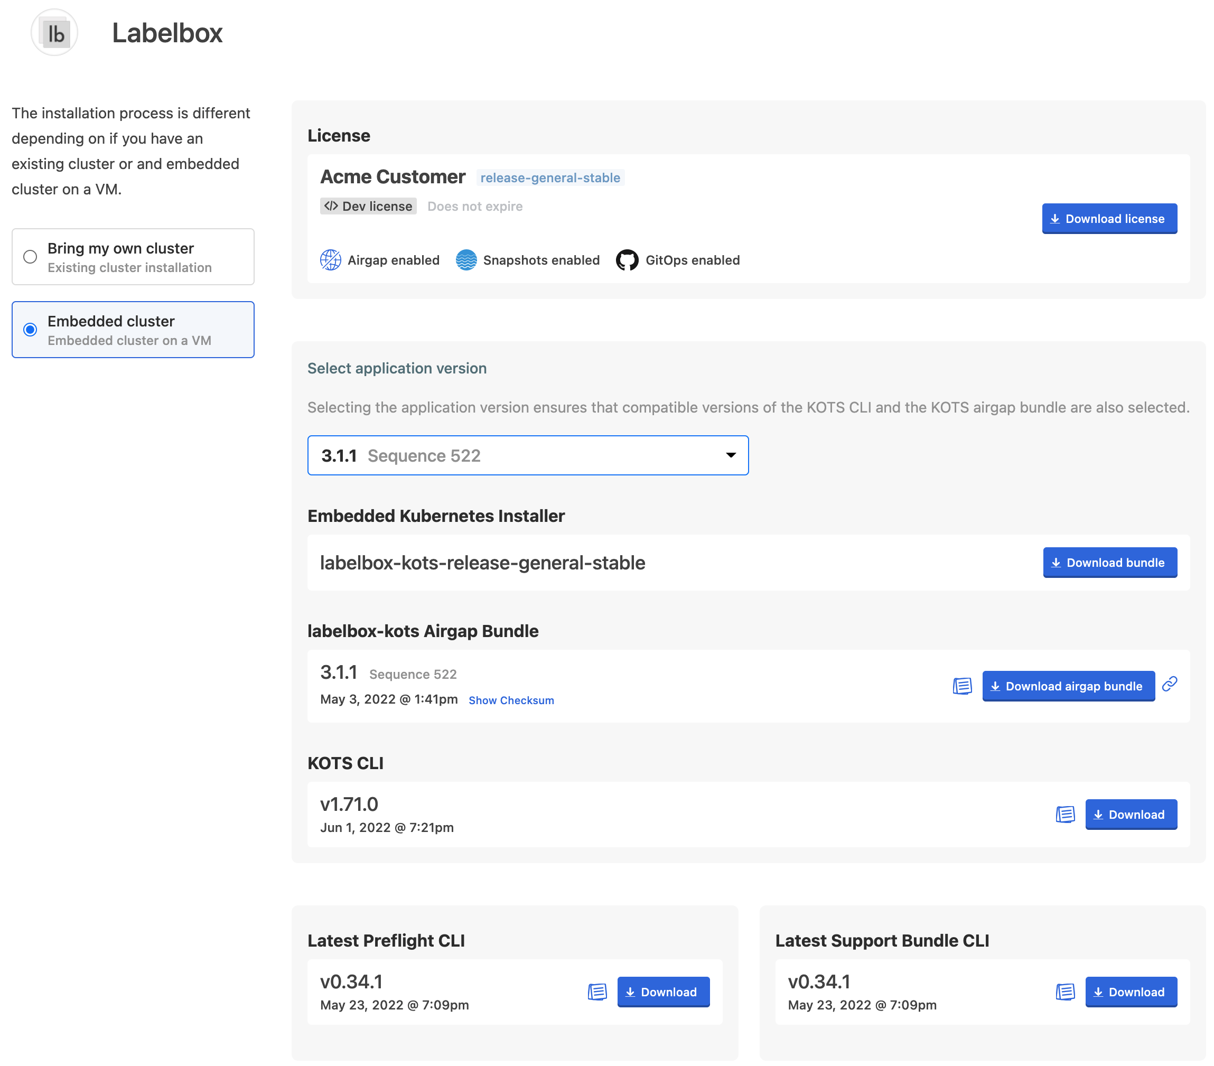Click the Airgap enabled globe icon
1214x1066 pixels.
pyautogui.click(x=330, y=260)
